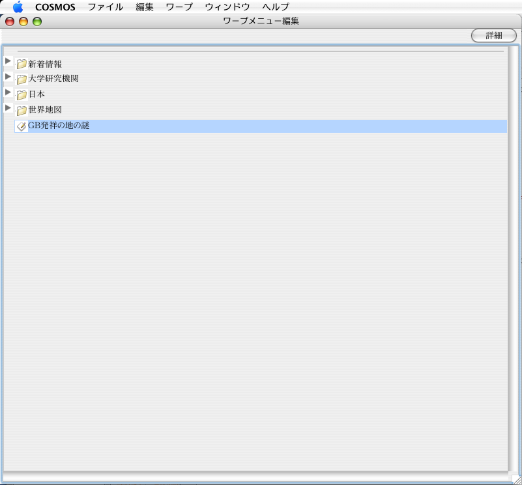
Task: Select the 大学研究機関 row label
Action: 53,79
